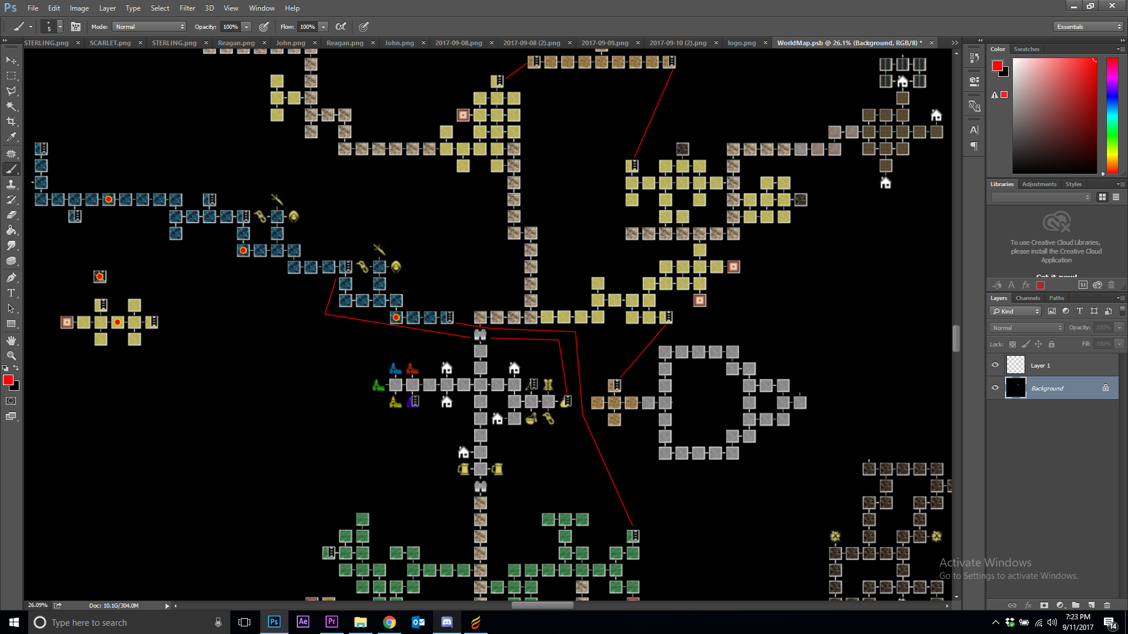Screen dimensions: 1128x634
Task: Select the Horizontal Type tool
Action: (x=11, y=293)
